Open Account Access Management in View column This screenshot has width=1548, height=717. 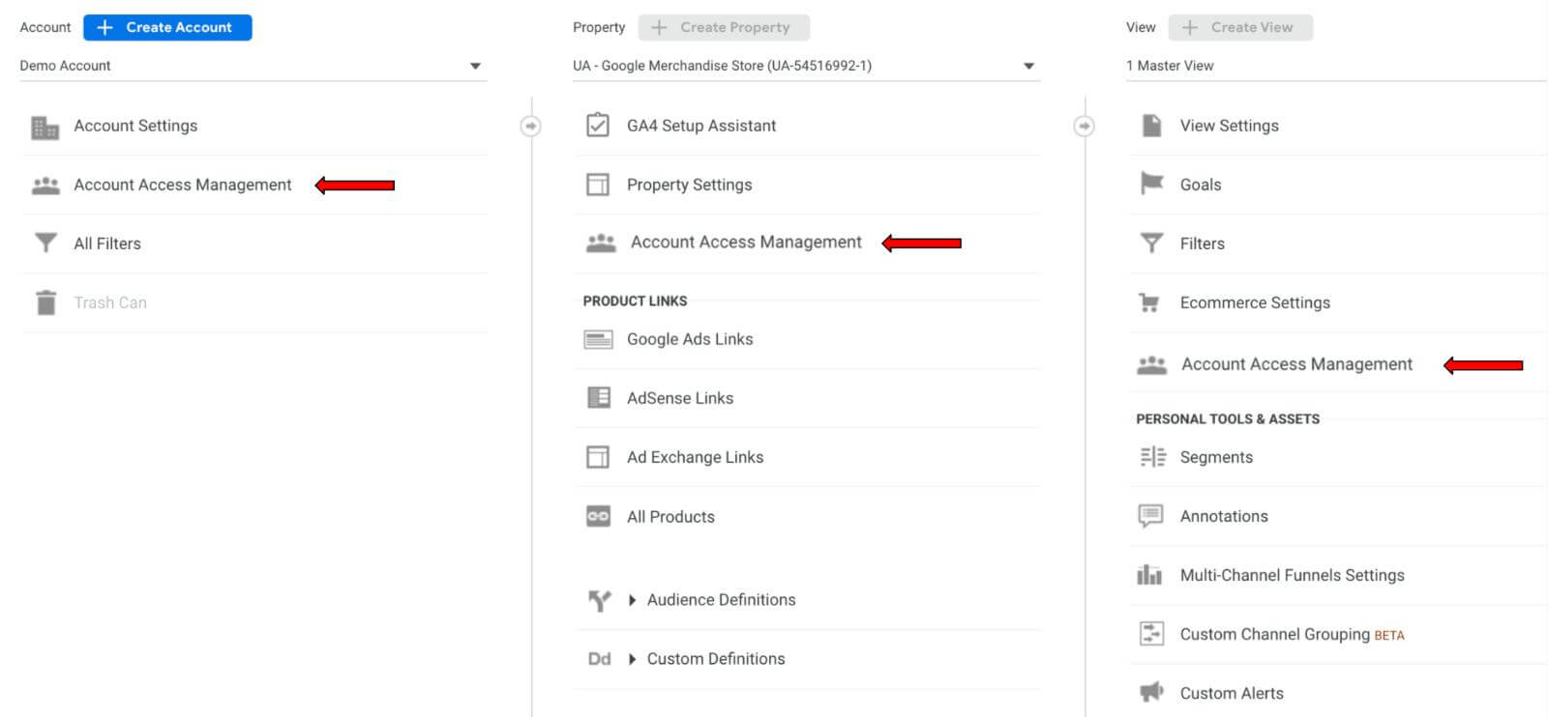[1295, 364]
